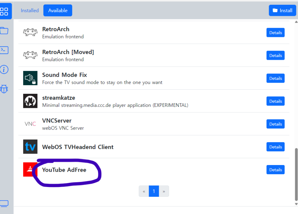This screenshot has width=298, height=214.
Task: Open Details for streamkatze
Action: pos(276,101)
